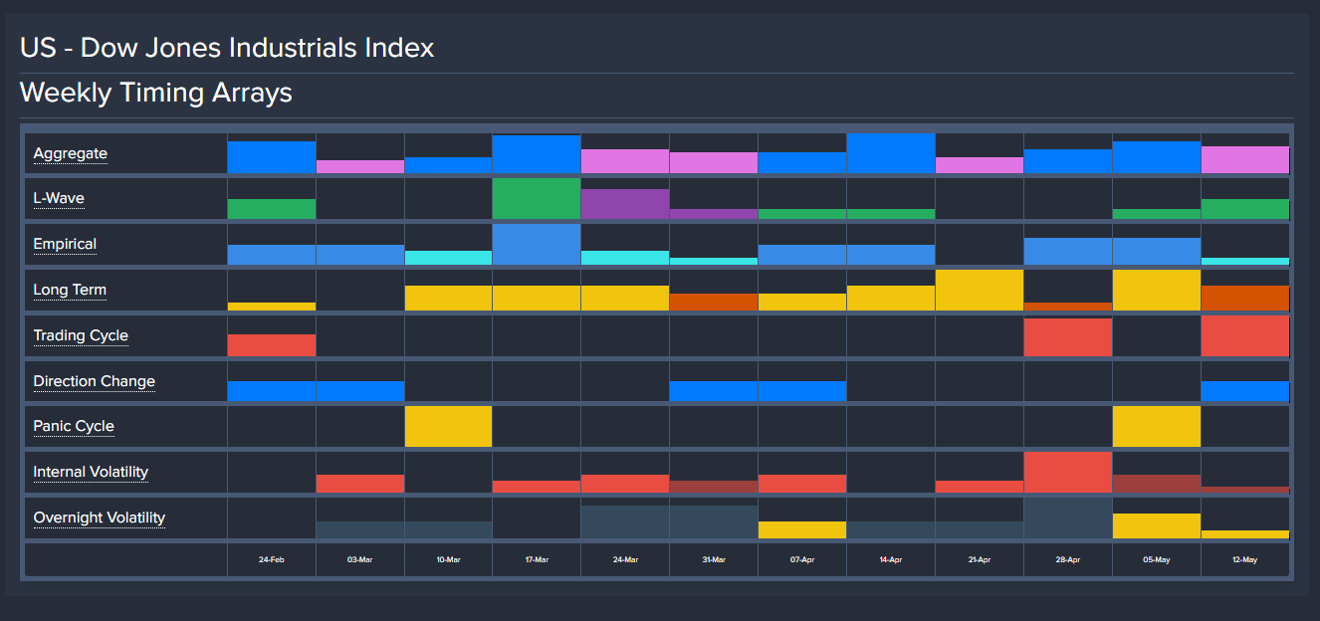Viewport: 1320px width, 621px height.
Task: Open the Long Term row label
Action: (x=70, y=290)
